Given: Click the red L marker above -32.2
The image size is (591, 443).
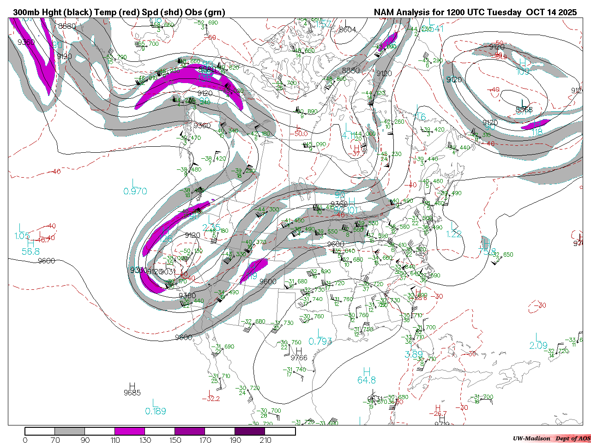Looking at the screenshot, I should [211, 392].
